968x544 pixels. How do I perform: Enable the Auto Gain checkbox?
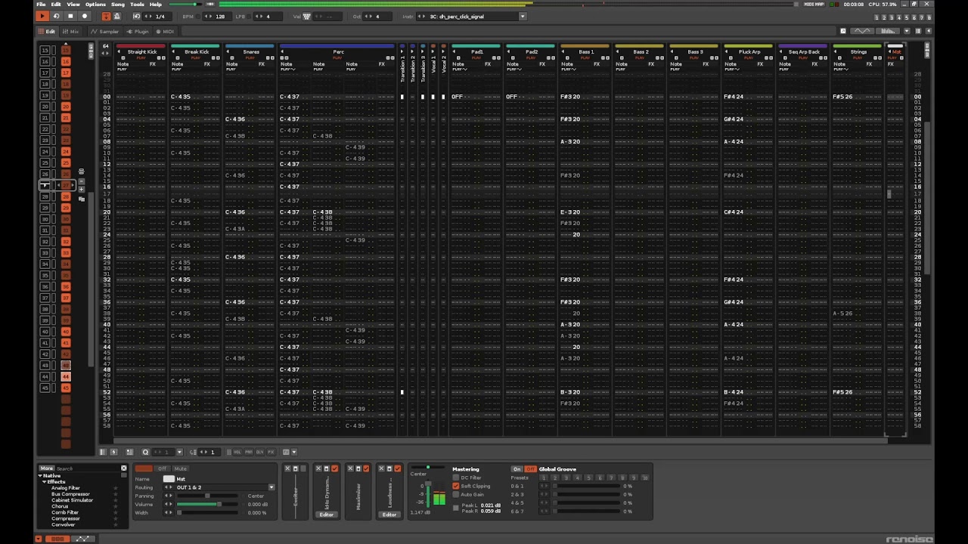click(x=456, y=494)
